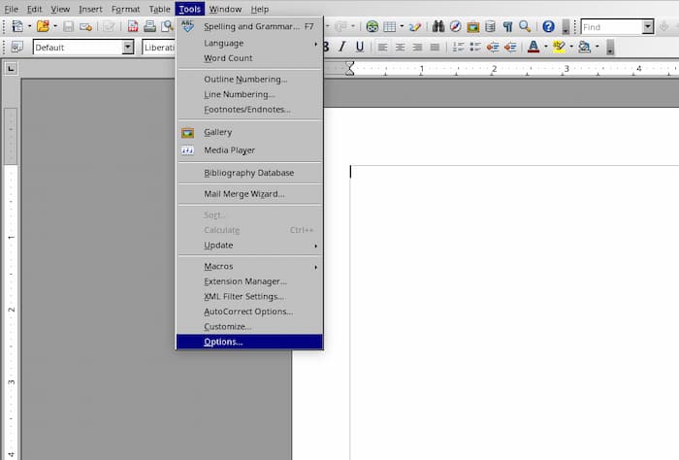The height and width of the screenshot is (460, 679).
Task: Expand the Default paragraph style dropdown
Action: click(127, 47)
